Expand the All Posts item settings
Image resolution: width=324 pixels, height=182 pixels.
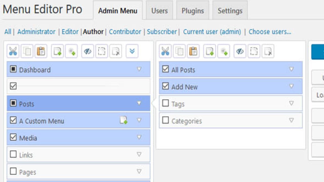(x=291, y=69)
